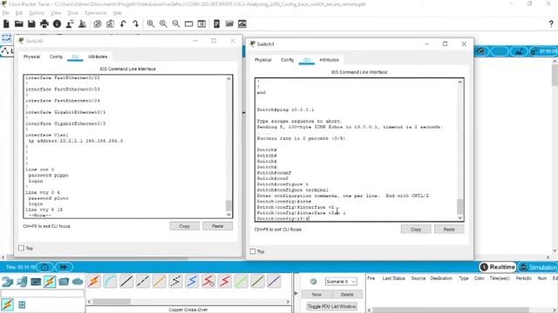Viewport: 558px width, 313px height.
Task: Click the Switch0 CLI vertical scrollbar thumb
Action: (x=228, y=205)
